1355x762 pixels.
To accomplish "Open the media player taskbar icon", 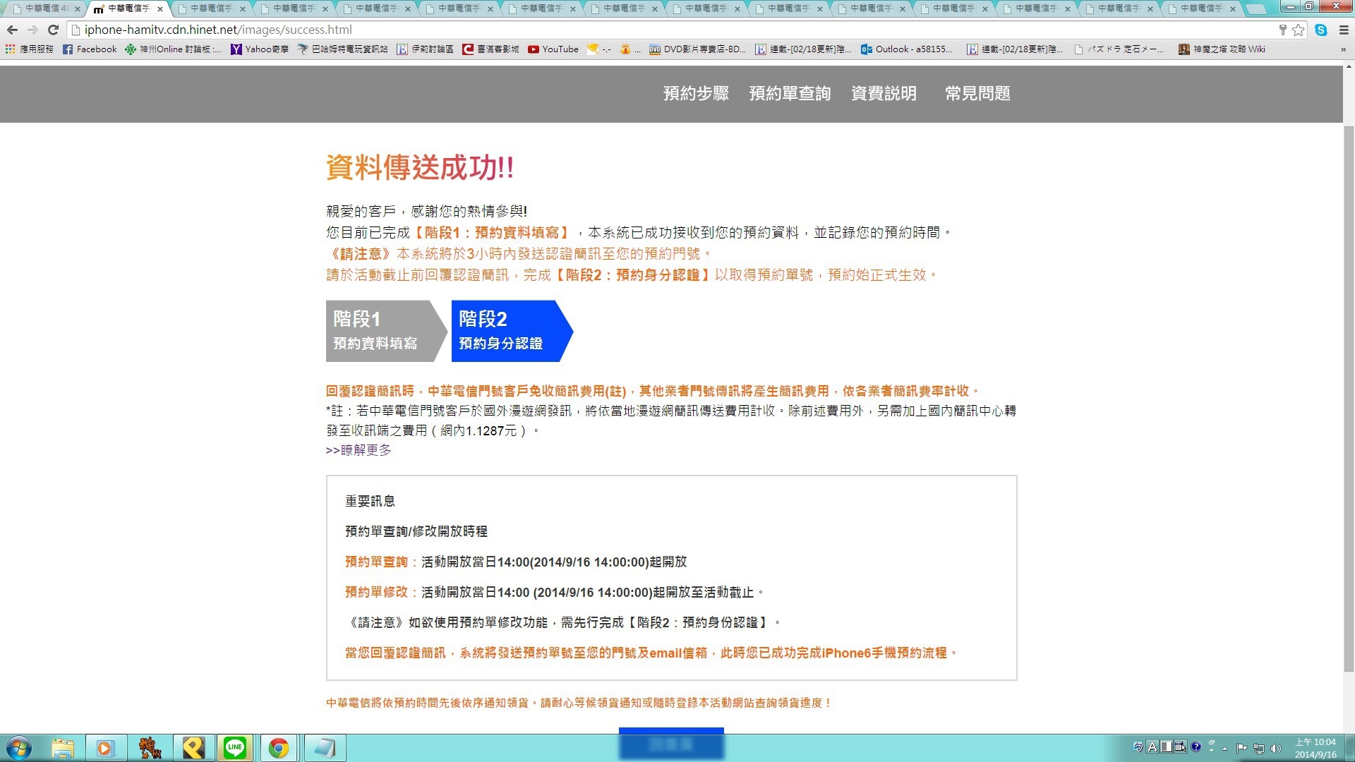I will tap(106, 748).
